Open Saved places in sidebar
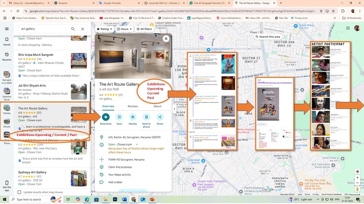The width and height of the screenshot is (364, 204). click(7, 41)
